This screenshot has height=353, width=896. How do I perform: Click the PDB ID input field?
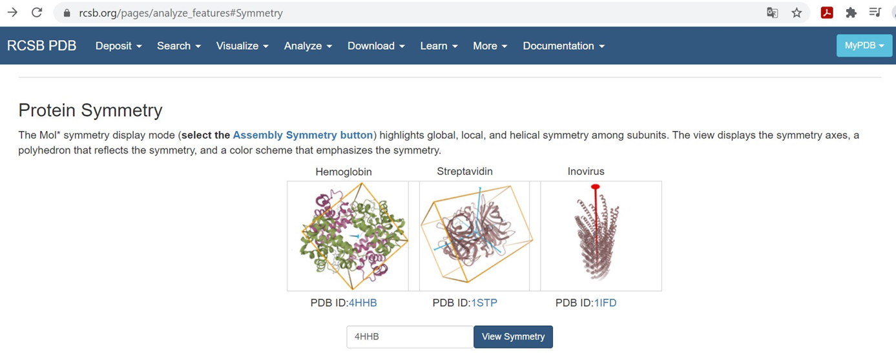click(410, 337)
